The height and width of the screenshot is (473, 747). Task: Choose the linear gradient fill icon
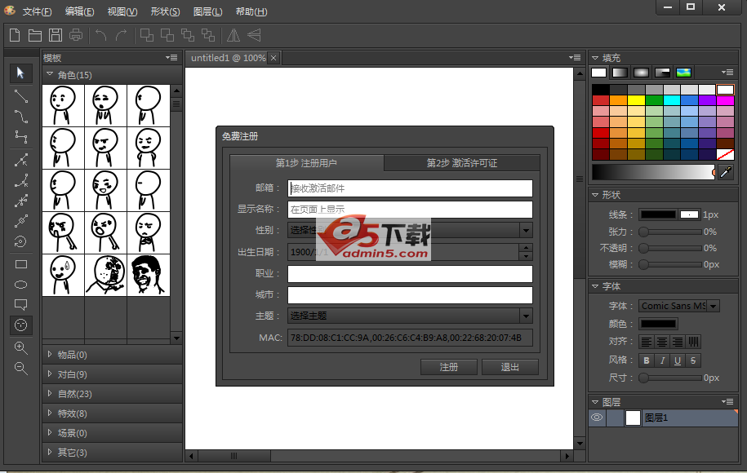click(620, 73)
